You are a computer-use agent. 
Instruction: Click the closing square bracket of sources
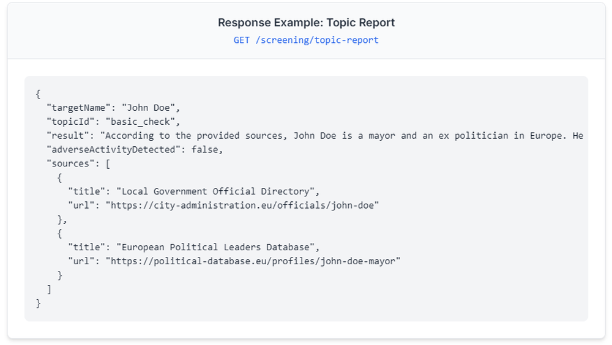pyautogui.click(x=49, y=289)
